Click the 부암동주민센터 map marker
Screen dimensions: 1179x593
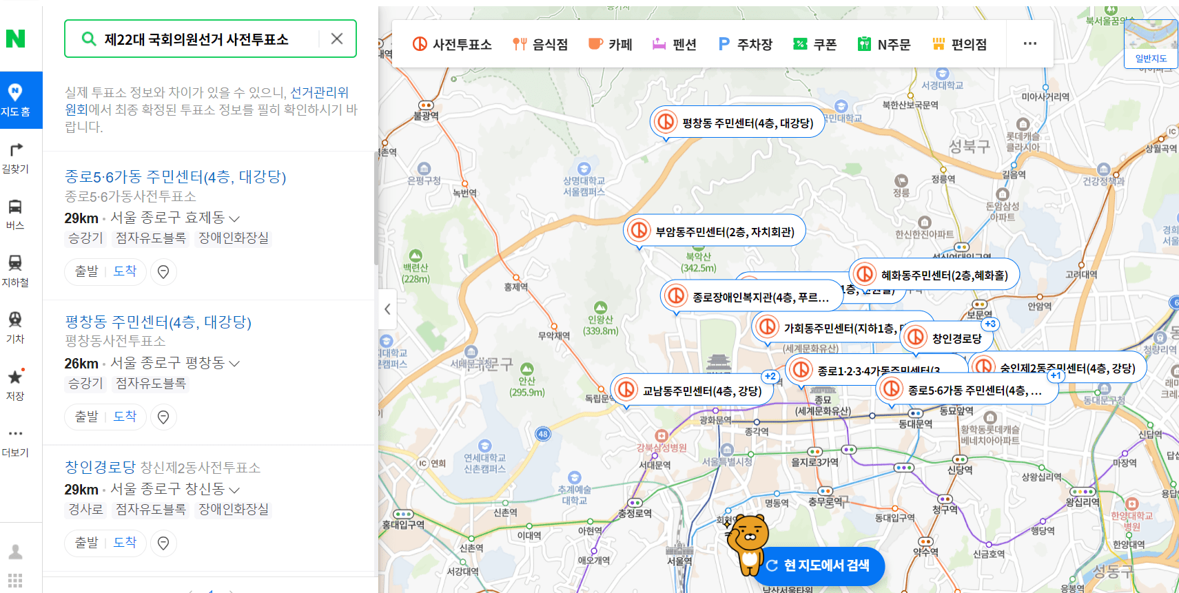point(715,231)
